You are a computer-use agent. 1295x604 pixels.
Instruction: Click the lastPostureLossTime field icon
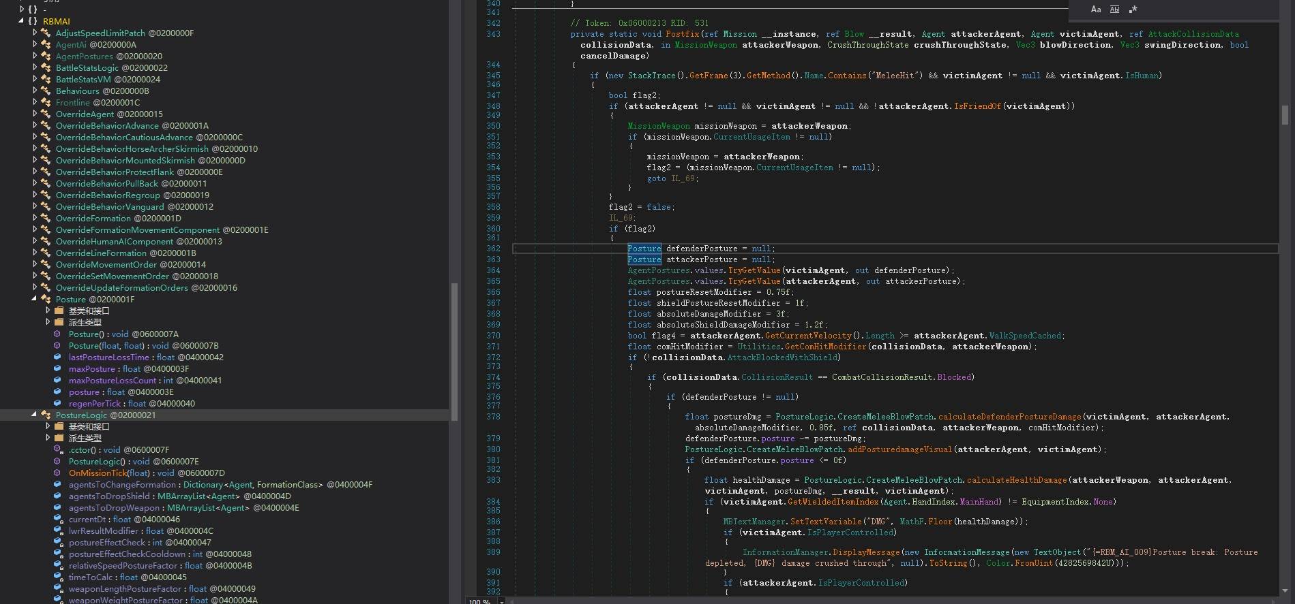58,357
